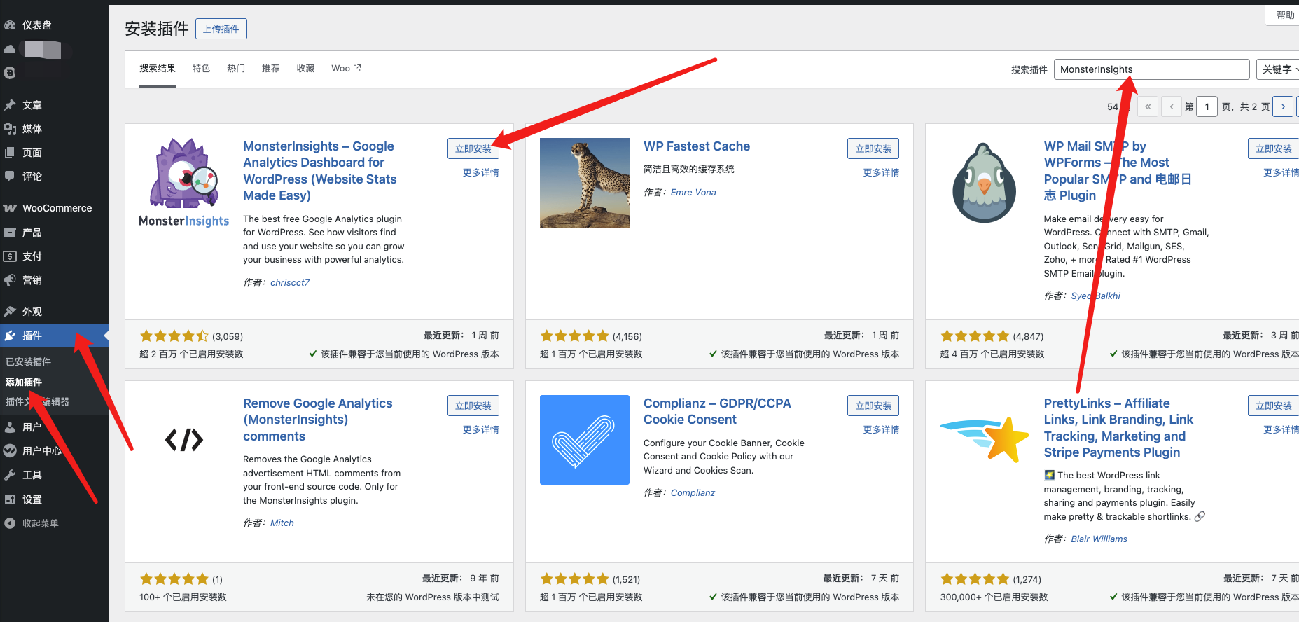
Task: Click the Complianz blue checkmark logo
Action: pos(585,440)
